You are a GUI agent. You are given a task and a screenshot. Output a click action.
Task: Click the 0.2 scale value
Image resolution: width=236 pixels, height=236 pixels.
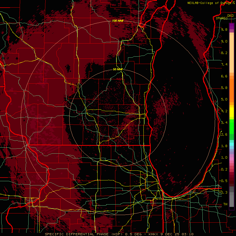pyautogui.click(x=224, y=169)
